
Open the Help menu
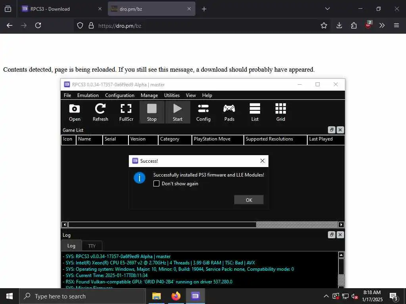click(x=207, y=95)
